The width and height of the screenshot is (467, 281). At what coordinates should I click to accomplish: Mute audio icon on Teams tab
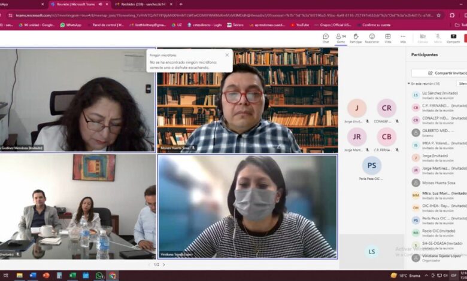tap(100, 4)
